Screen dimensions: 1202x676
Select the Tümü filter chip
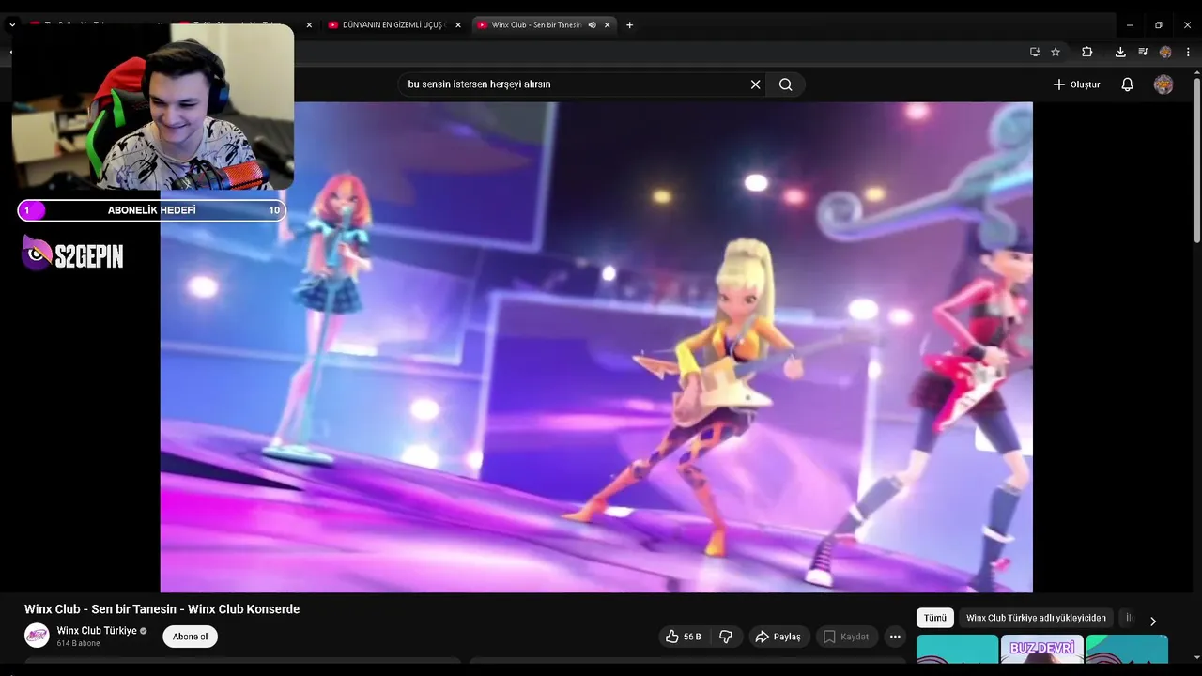point(935,618)
